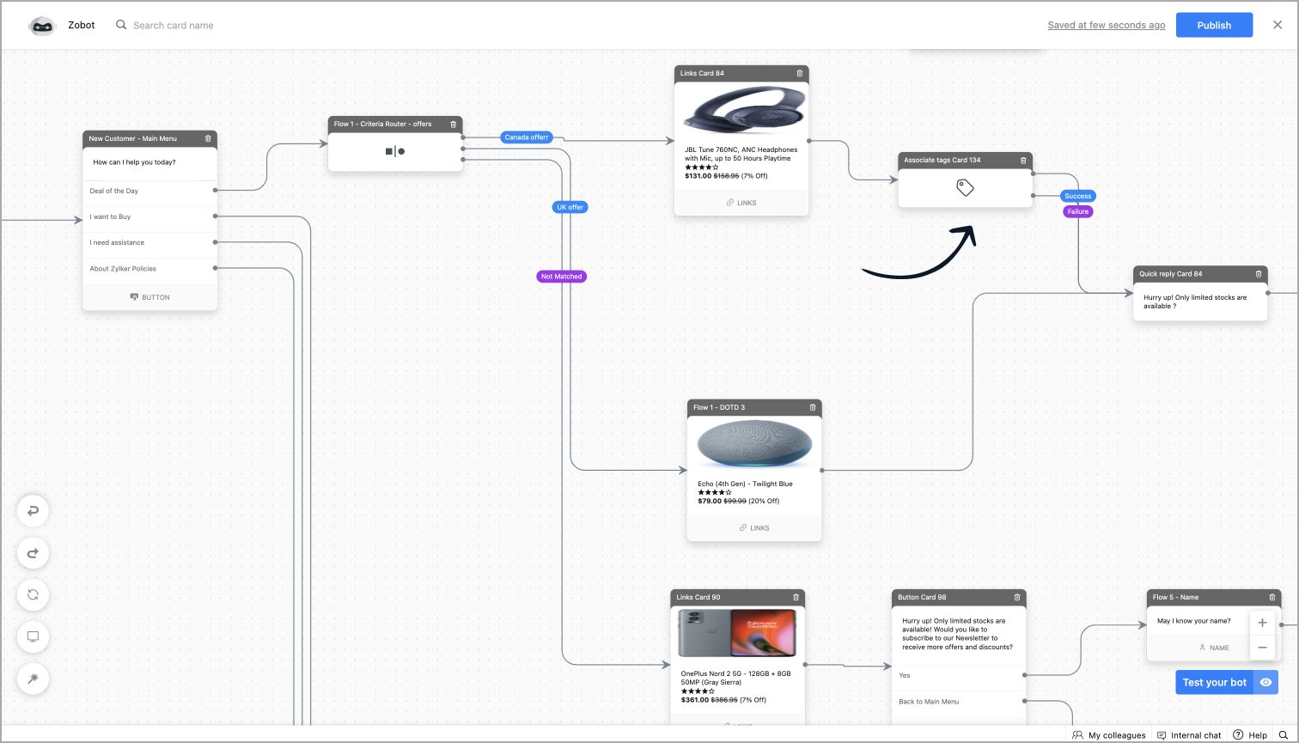Screen dimensions: 1299x743
Task: Select the Failure connector label
Action: 1078,211
